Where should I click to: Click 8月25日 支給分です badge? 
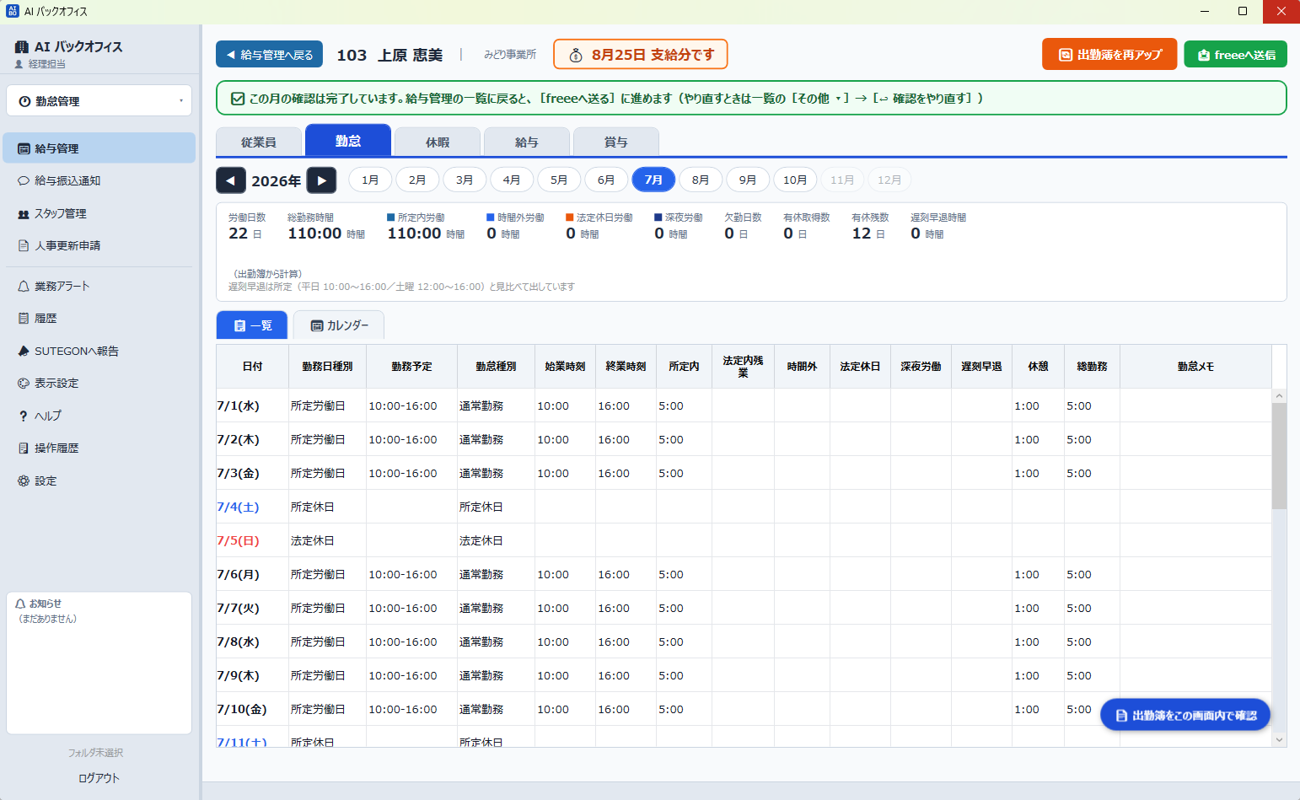click(x=641, y=55)
